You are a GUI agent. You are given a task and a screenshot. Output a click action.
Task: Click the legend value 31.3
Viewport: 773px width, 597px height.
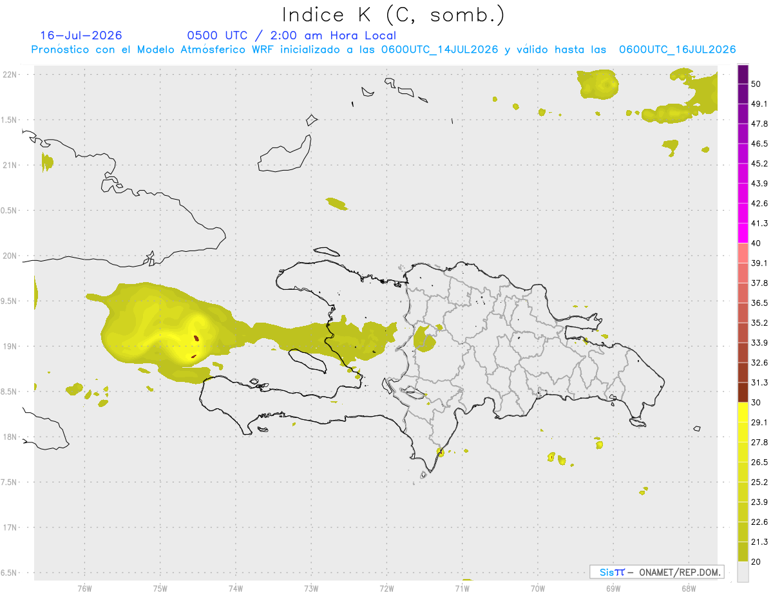click(x=759, y=383)
